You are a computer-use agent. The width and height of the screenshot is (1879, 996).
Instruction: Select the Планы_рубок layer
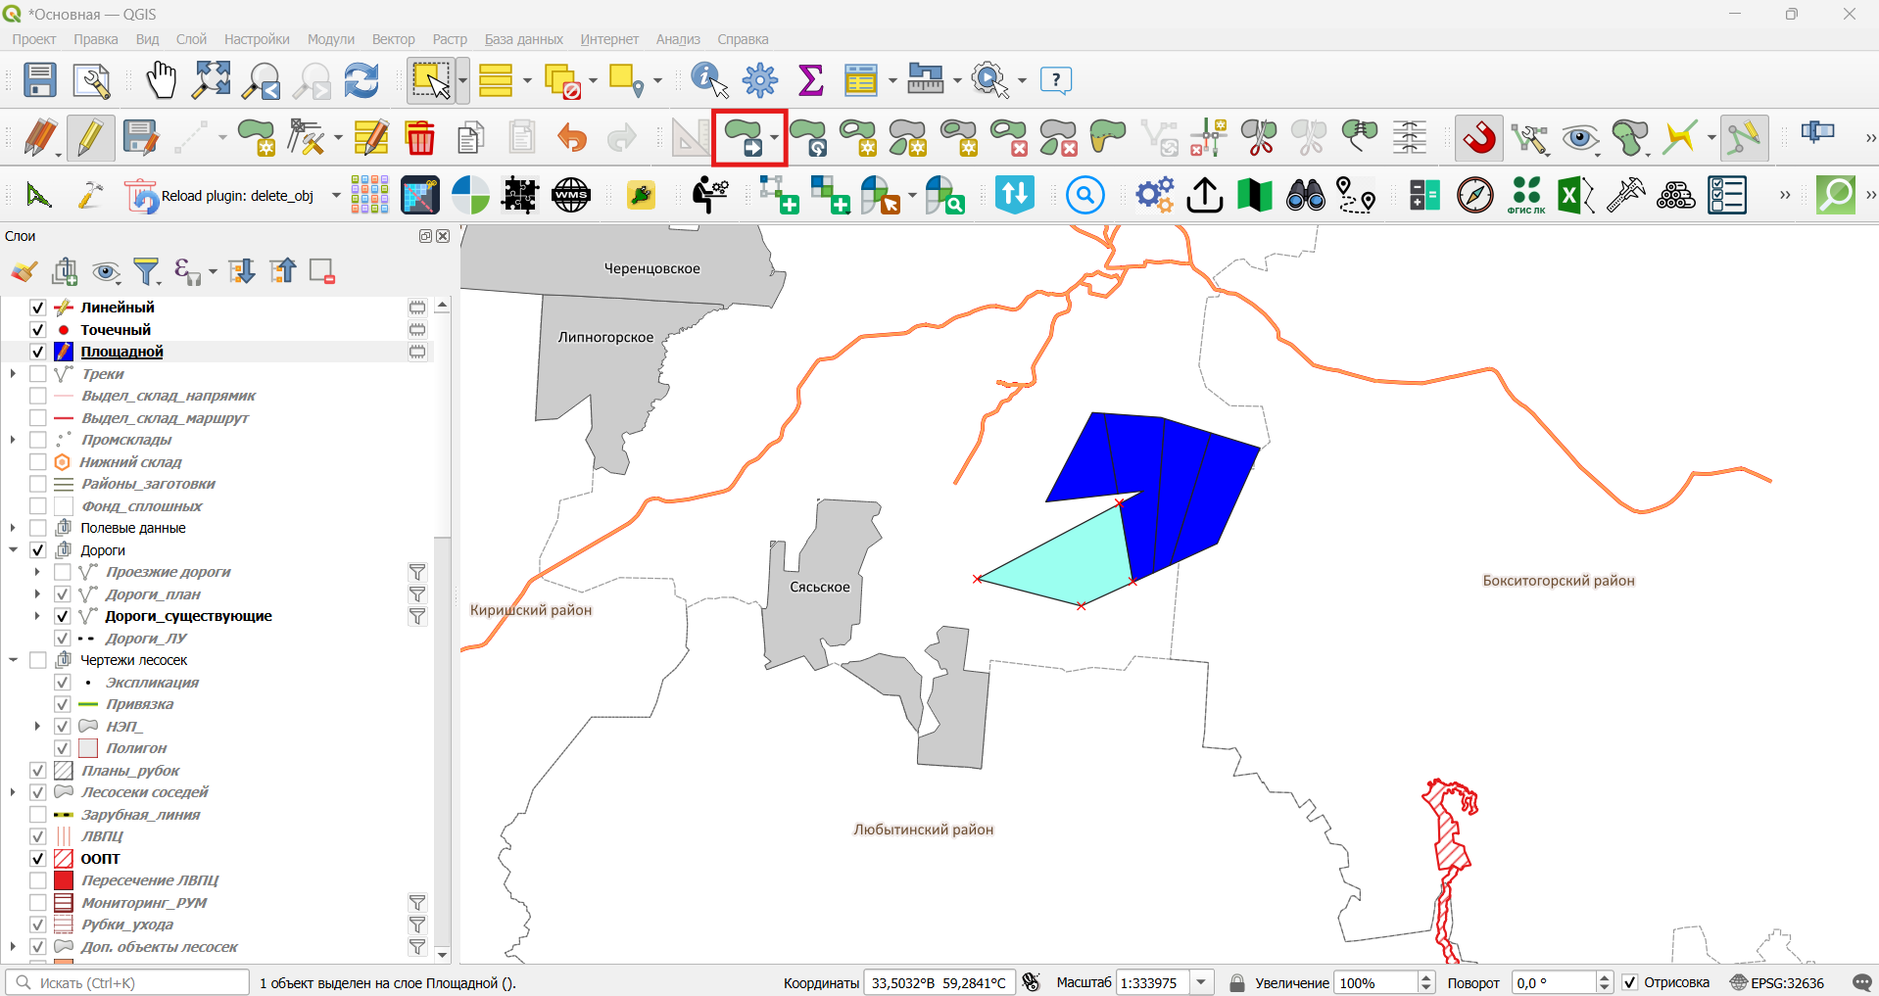(130, 771)
